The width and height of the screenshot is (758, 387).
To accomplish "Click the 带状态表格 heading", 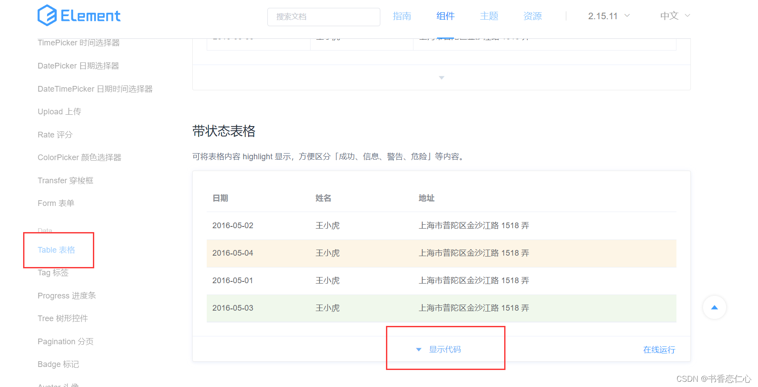I will [x=224, y=131].
